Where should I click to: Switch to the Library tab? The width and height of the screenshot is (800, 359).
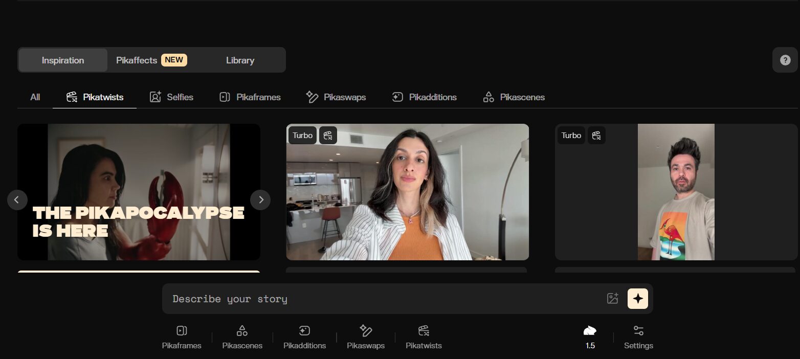click(x=240, y=60)
